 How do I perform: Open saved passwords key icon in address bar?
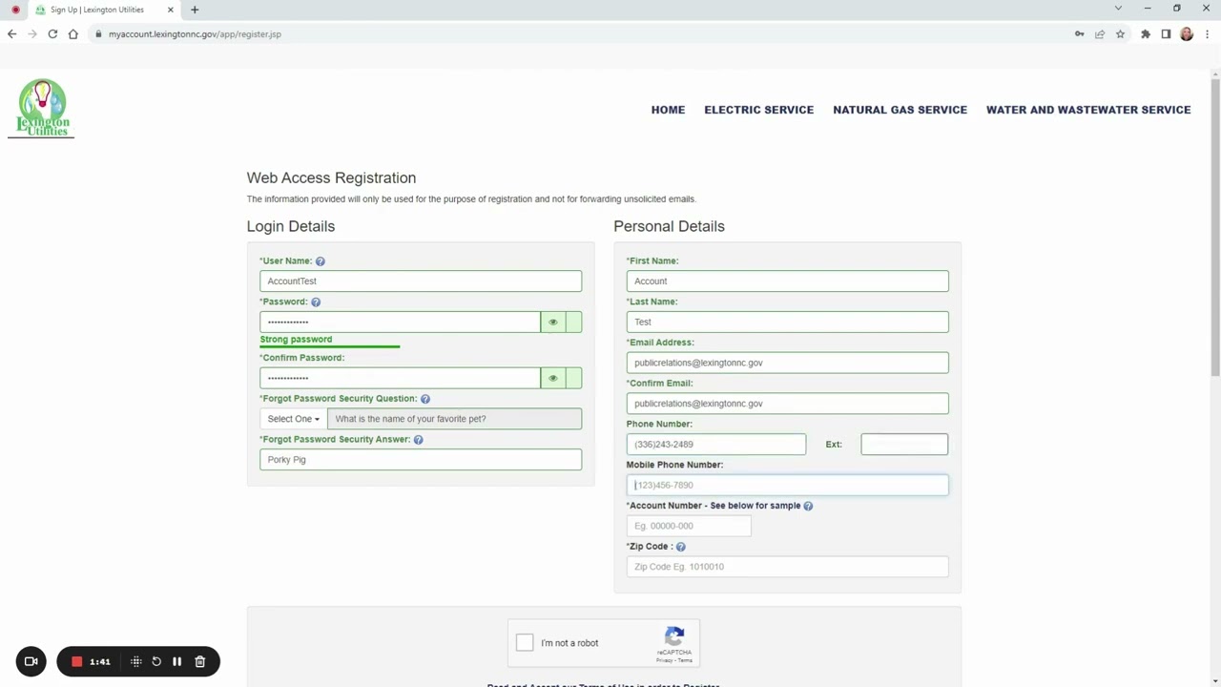click(x=1079, y=34)
